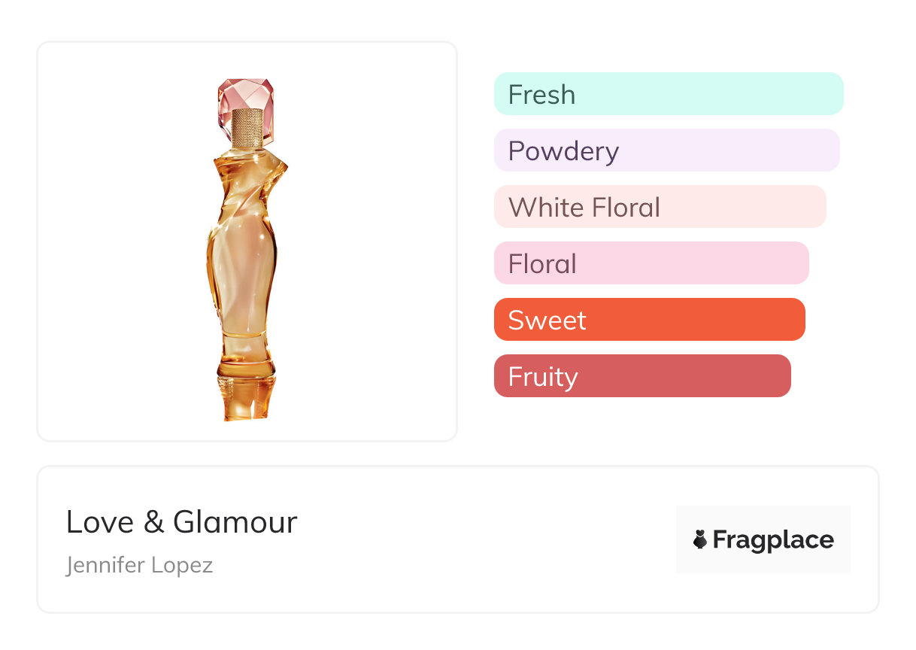Open the Fragplace wordmark link
The width and height of the screenshot is (916, 650).
[x=773, y=539]
